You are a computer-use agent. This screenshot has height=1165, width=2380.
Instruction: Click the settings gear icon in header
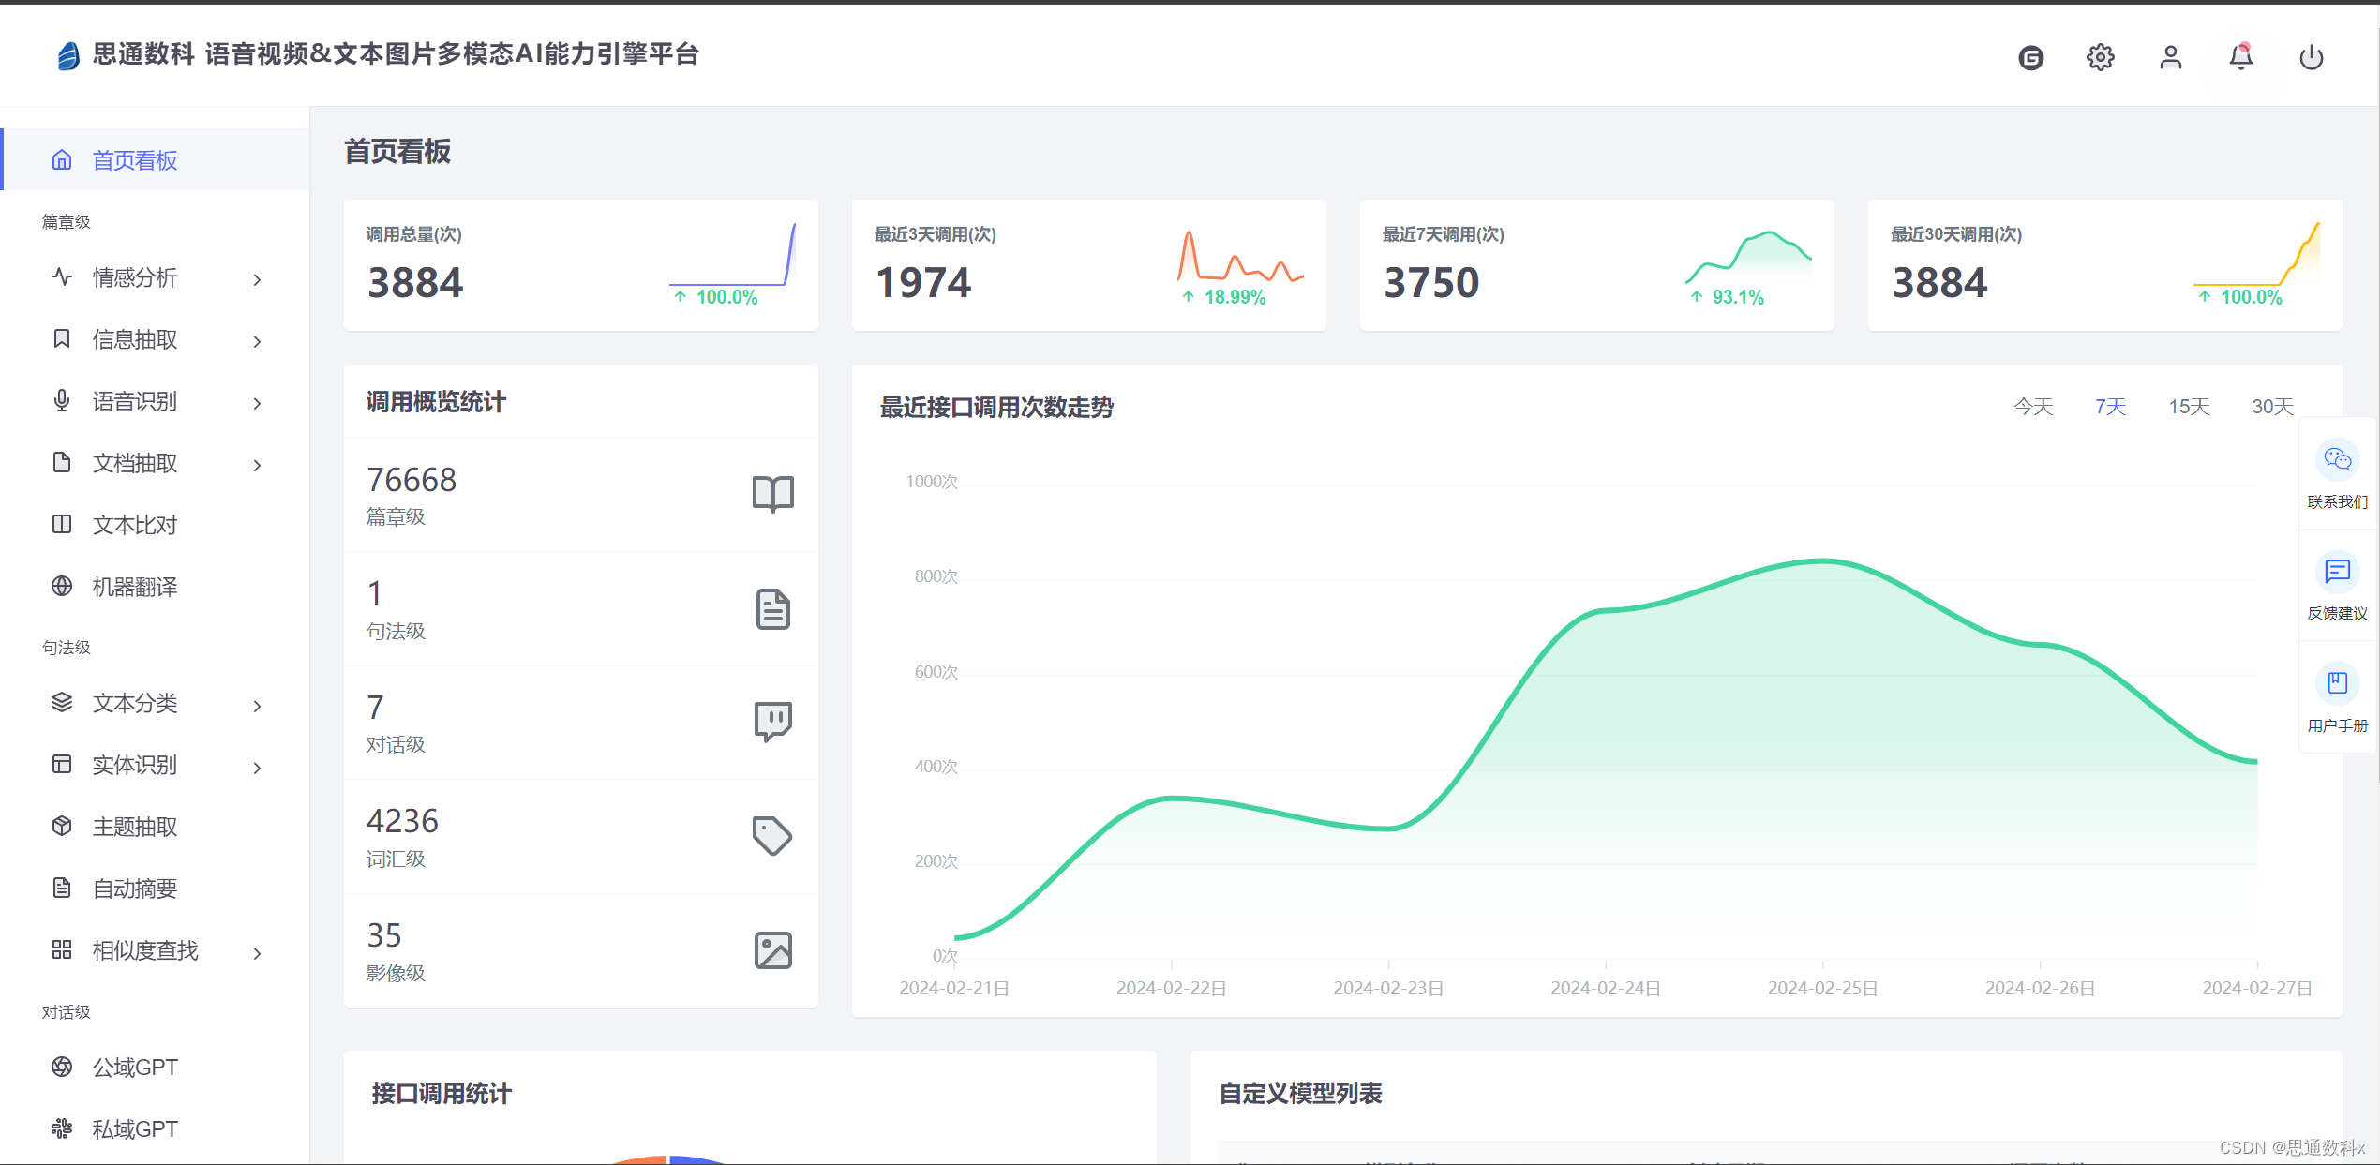(x=2100, y=57)
